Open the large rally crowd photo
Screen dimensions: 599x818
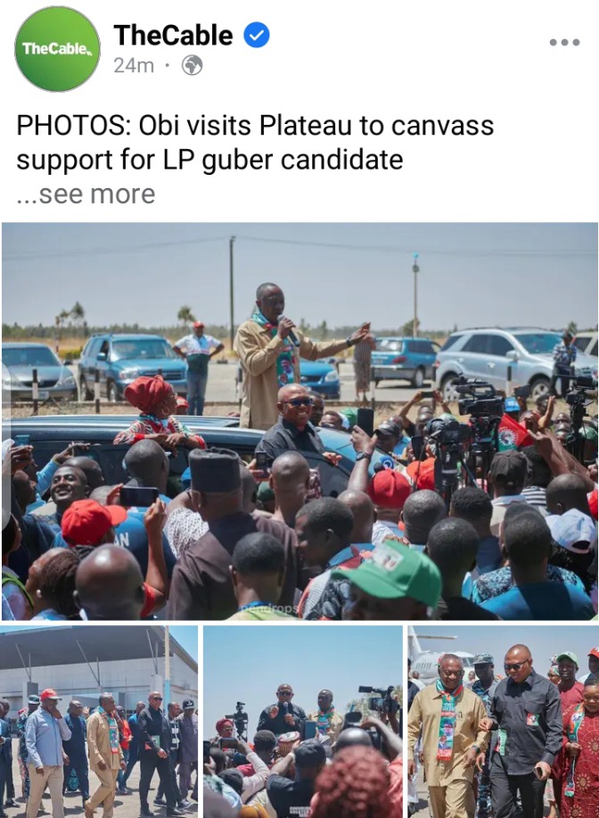(x=299, y=422)
